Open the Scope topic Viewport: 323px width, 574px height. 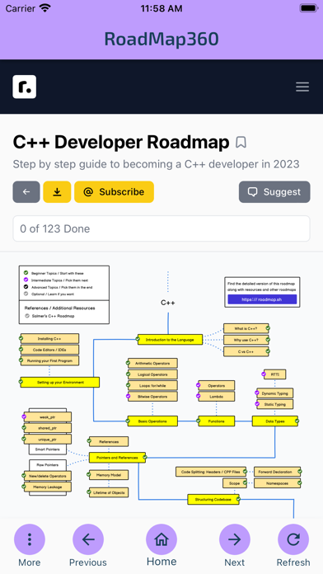click(235, 483)
